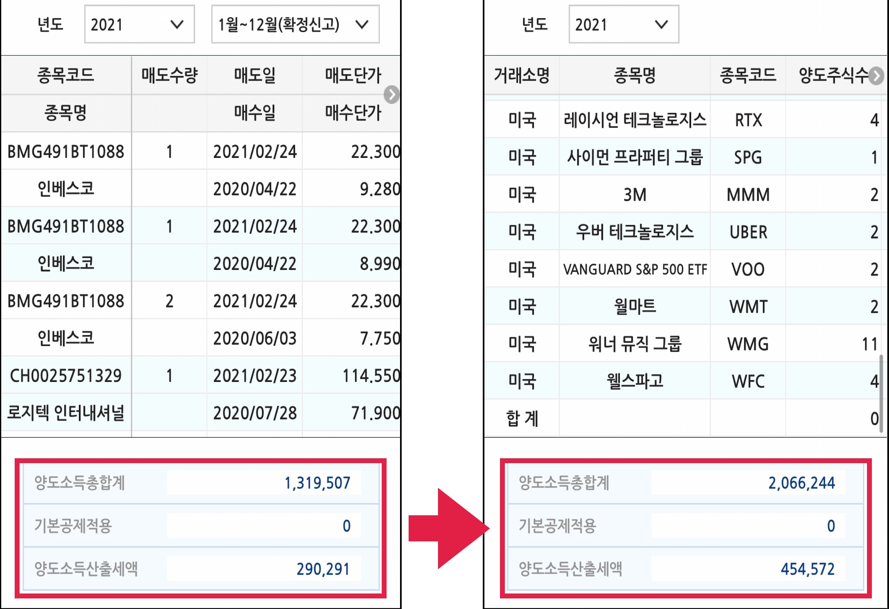Click the sell date 2021/02/23 cell
Image resolution: width=889 pixels, height=609 pixels.
[x=255, y=376]
